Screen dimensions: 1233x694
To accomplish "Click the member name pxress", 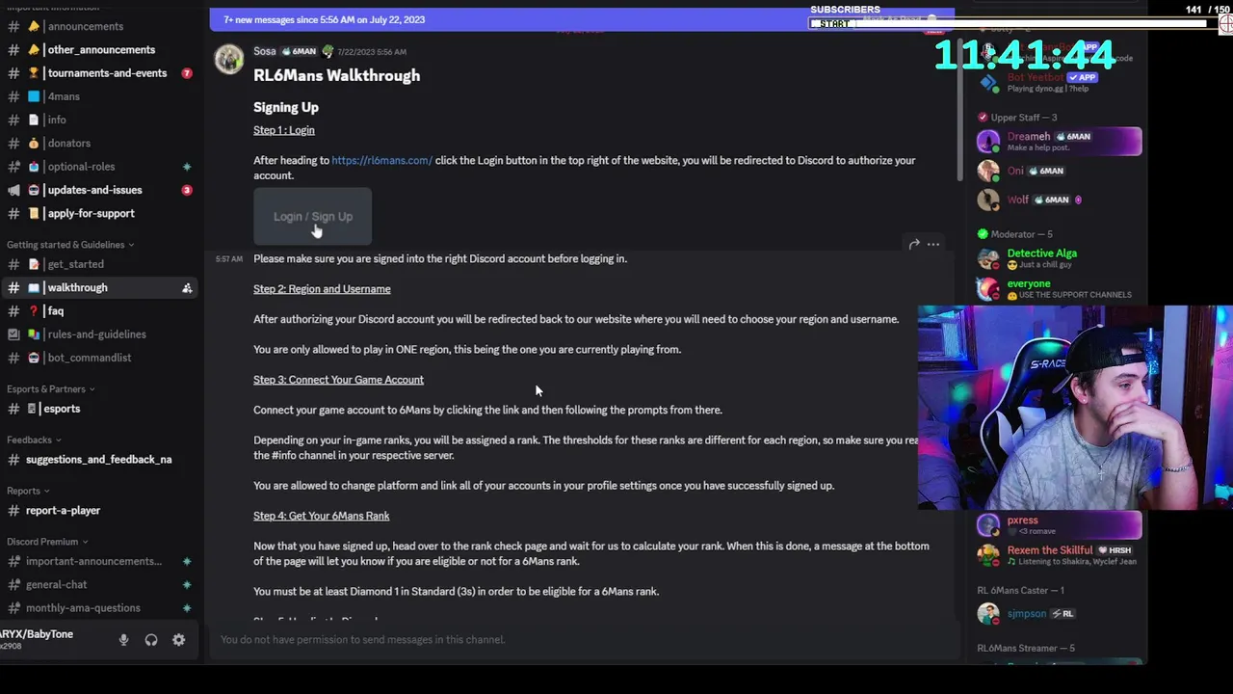I will click(x=1022, y=520).
